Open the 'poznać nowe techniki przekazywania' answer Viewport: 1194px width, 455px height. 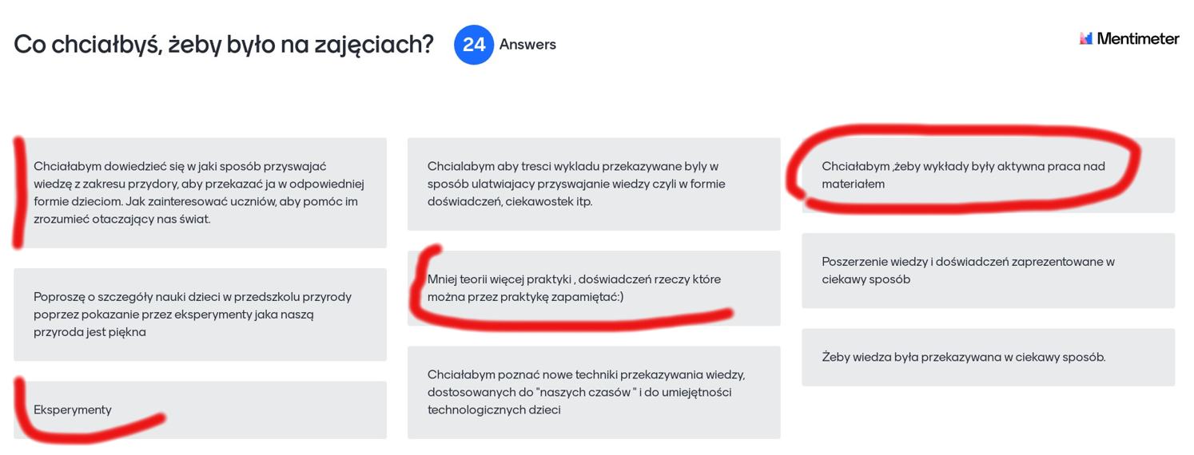point(594,392)
